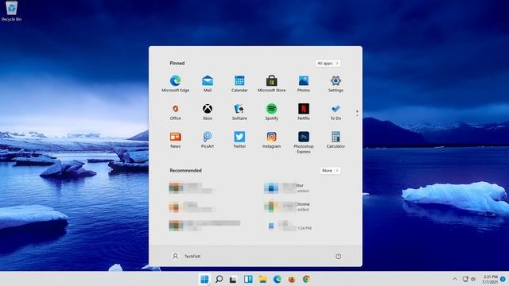The width and height of the screenshot is (509, 286).
Task: Open volume control in system tray
Action: 473,279
